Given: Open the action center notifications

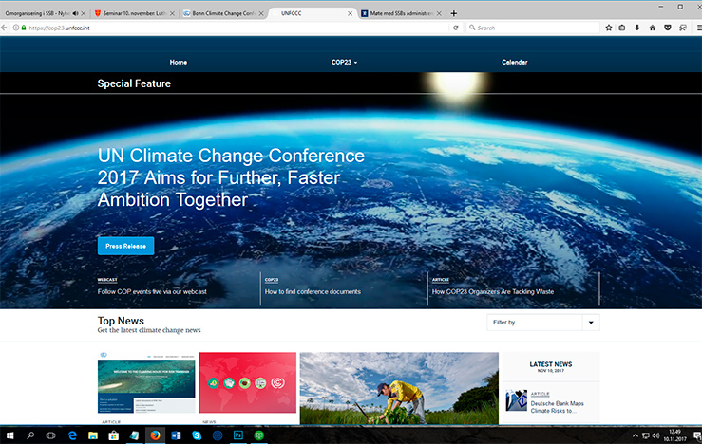Looking at the screenshot, I should 696,435.
